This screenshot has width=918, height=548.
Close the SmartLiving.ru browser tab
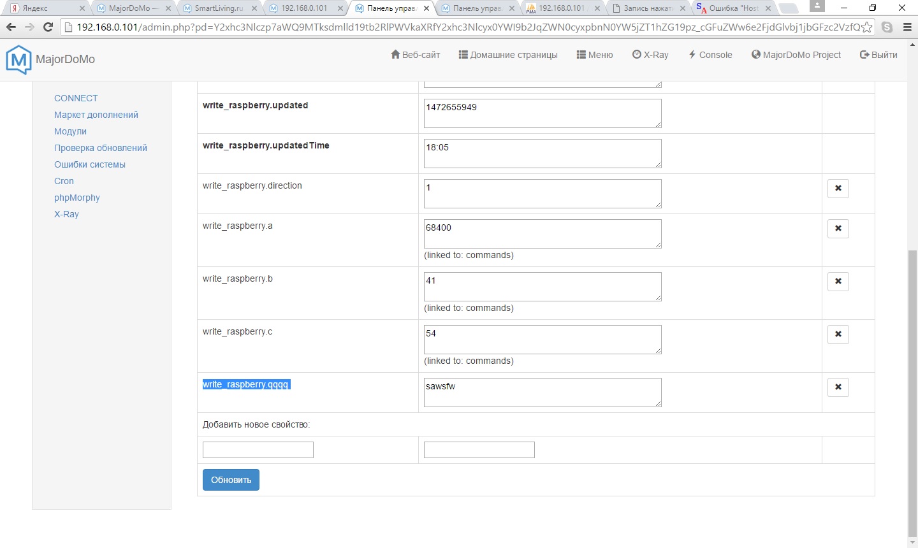click(x=254, y=8)
